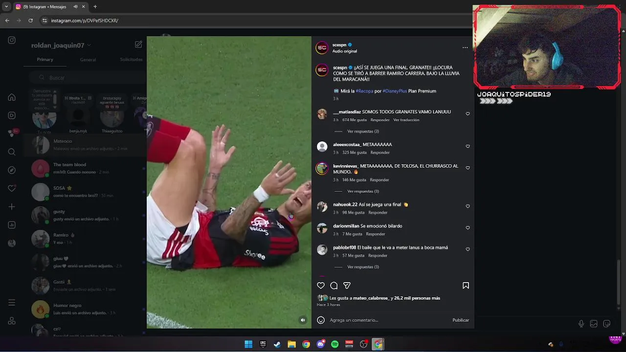The width and height of the screenshot is (626, 352).
Task: Click scespn profile avatar in post header
Action: pos(322,47)
